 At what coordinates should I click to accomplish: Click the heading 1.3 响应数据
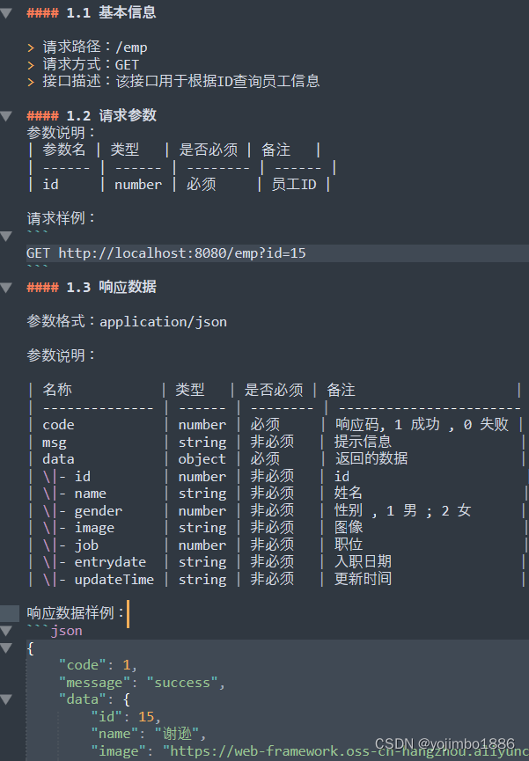coord(92,287)
